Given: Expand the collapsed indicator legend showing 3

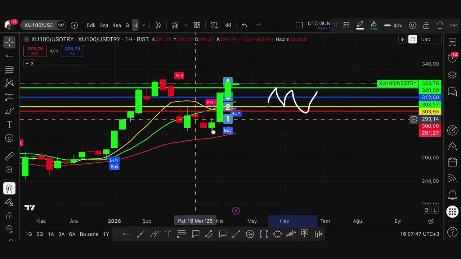Looking at the screenshot, I should pos(29,63).
